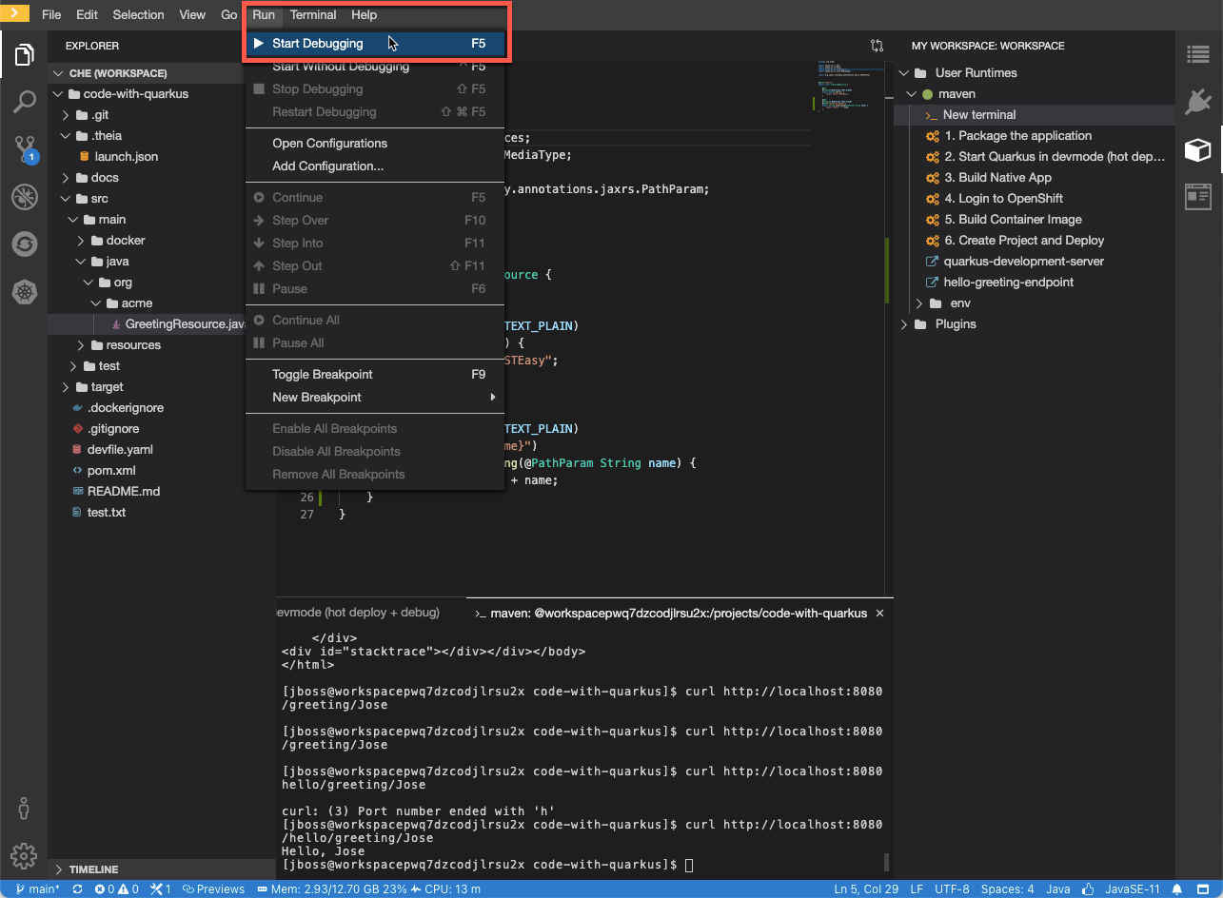Click UTF-8 encoding in status bar
This screenshot has width=1223, height=898.
pos(952,888)
